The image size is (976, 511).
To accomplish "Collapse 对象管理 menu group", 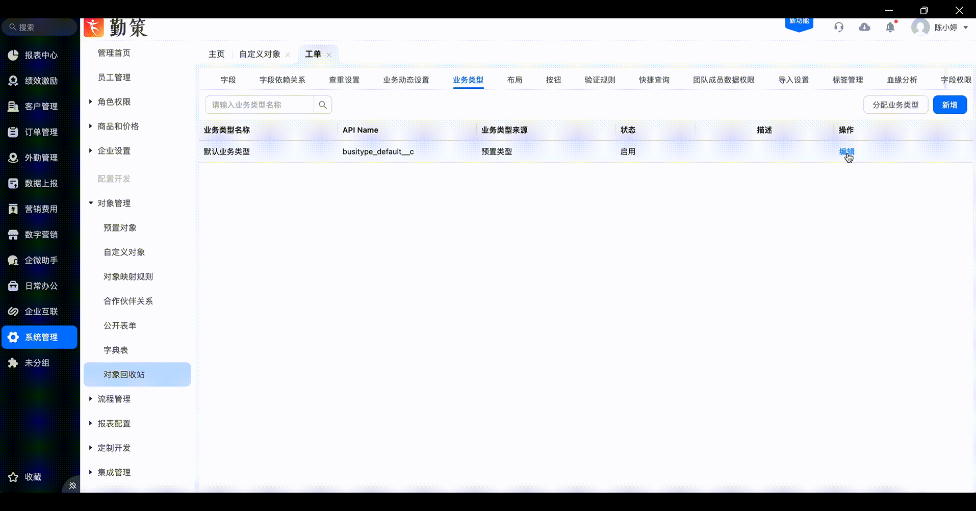I will coord(91,203).
